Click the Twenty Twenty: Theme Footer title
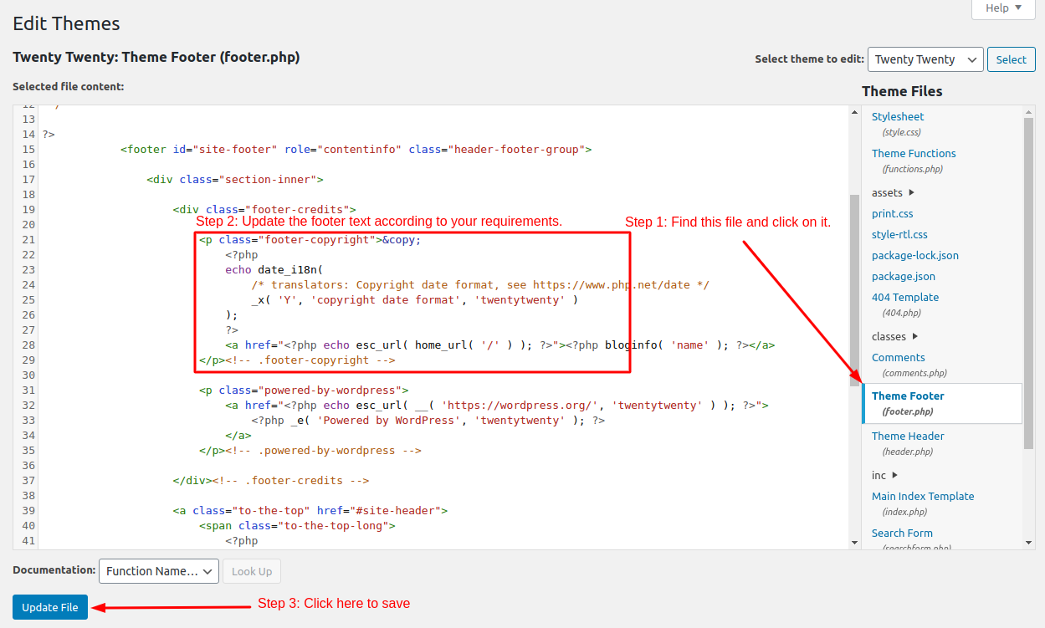The height and width of the screenshot is (628, 1045). [x=156, y=58]
